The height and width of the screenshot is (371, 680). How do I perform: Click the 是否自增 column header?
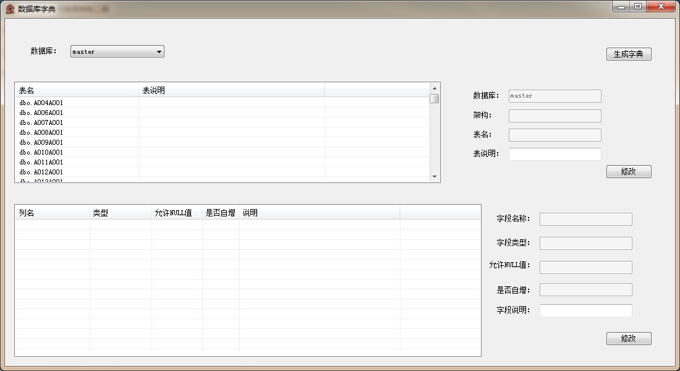pos(220,213)
